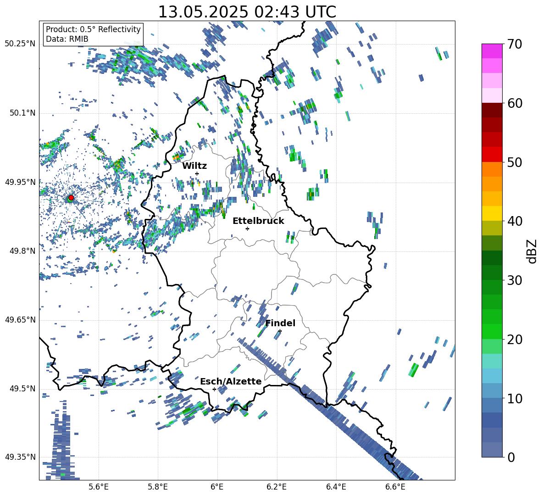Image resolution: width=543 pixels, height=496 pixels.
Task: Click the Ettelbruck station label
Action: 258,221
